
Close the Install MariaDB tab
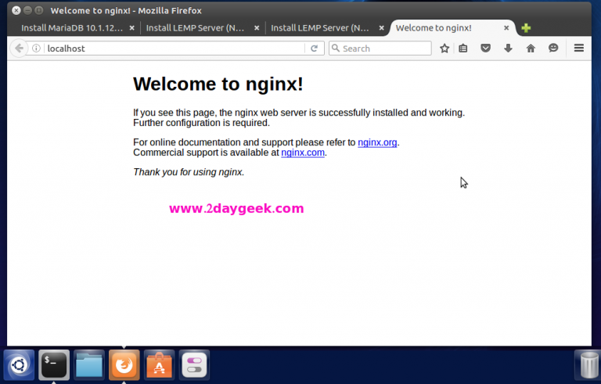tap(131, 28)
